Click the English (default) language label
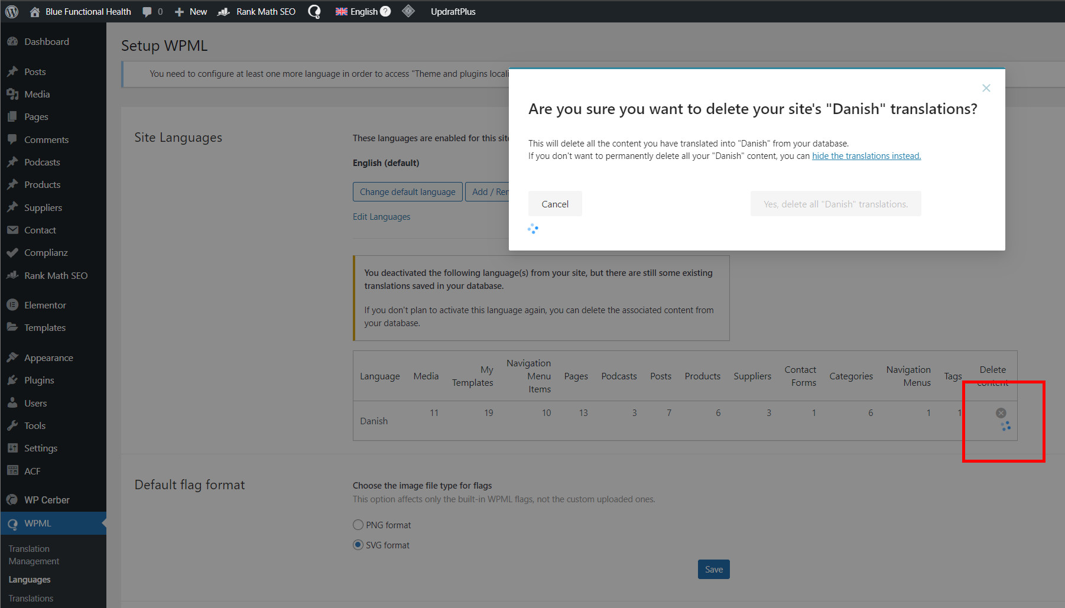1065x608 pixels. click(386, 163)
